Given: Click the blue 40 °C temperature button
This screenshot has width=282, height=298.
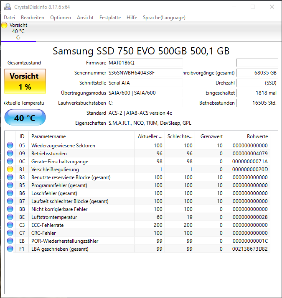Looking at the screenshot, I should [25, 118].
